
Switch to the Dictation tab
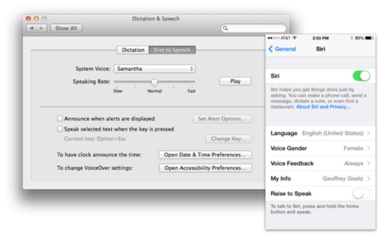click(x=133, y=50)
